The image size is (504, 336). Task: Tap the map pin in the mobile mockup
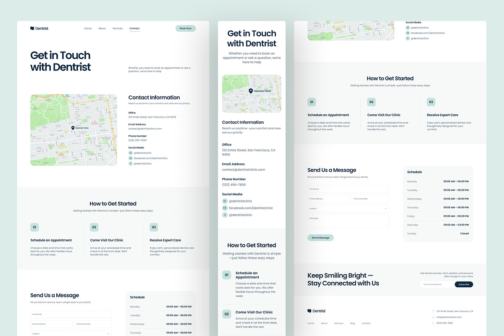pos(251,91)
